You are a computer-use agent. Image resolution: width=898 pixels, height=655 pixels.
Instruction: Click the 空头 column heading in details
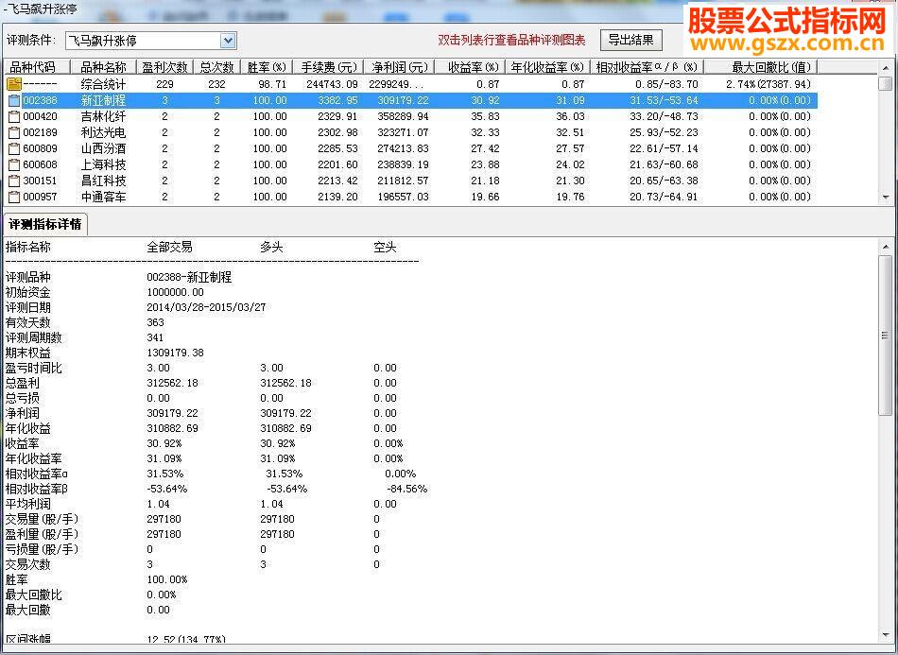click(x=385, y=248)
